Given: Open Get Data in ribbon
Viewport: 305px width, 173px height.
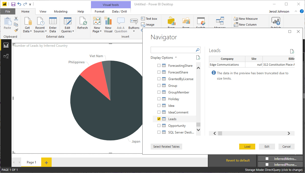Looking at the screenshot, I should [27, 25].
